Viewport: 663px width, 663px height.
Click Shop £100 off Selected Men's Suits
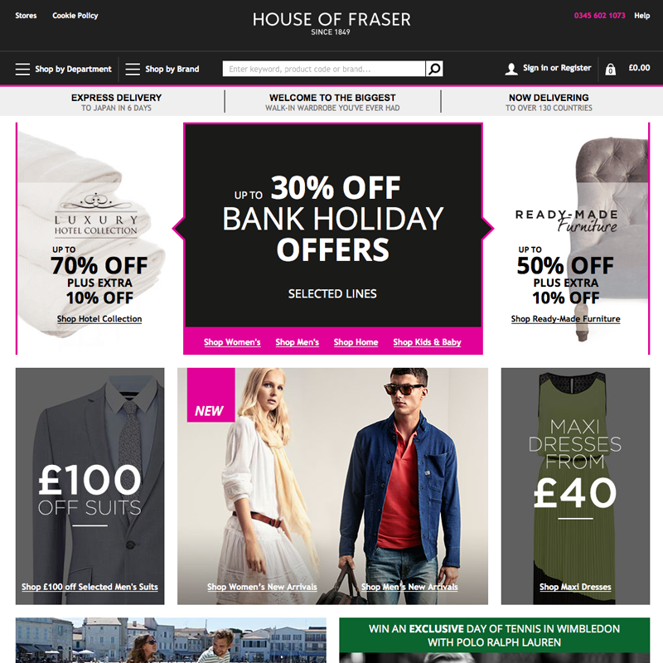pyautogui.click(x=90, y=587)
